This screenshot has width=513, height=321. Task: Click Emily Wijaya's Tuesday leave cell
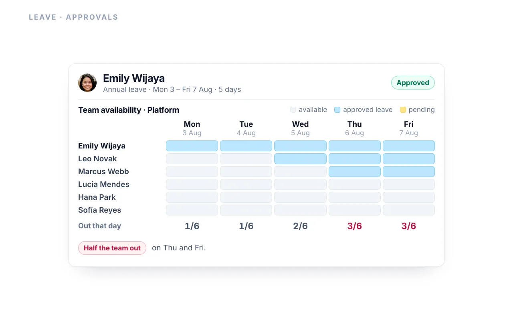click(246, 146)
